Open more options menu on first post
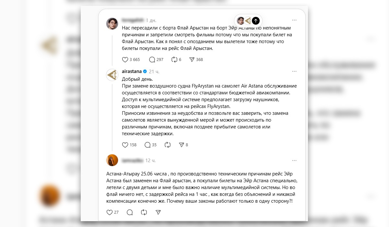 (x=294, y=20)
